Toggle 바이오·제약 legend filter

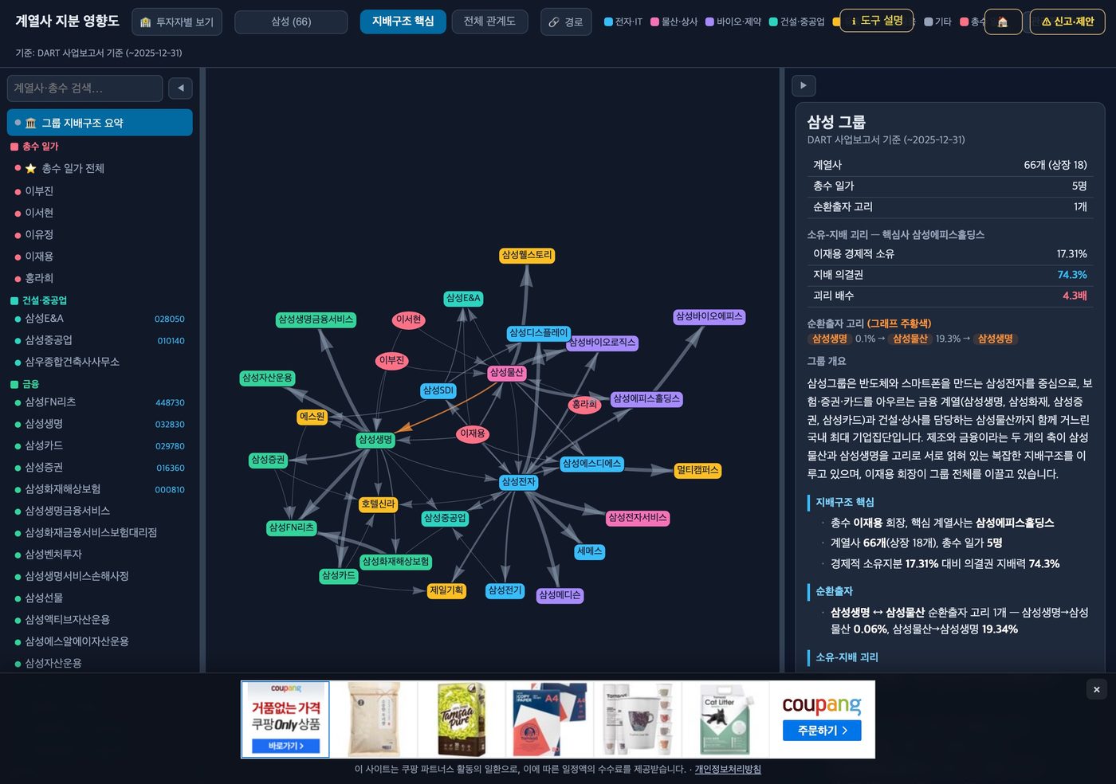click(x=733, y=22)
